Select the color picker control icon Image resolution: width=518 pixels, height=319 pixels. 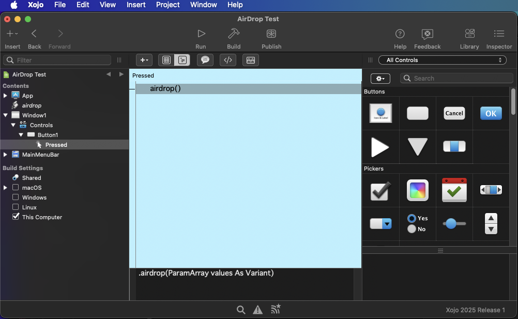pyautogui.click(x=418, y=190)
